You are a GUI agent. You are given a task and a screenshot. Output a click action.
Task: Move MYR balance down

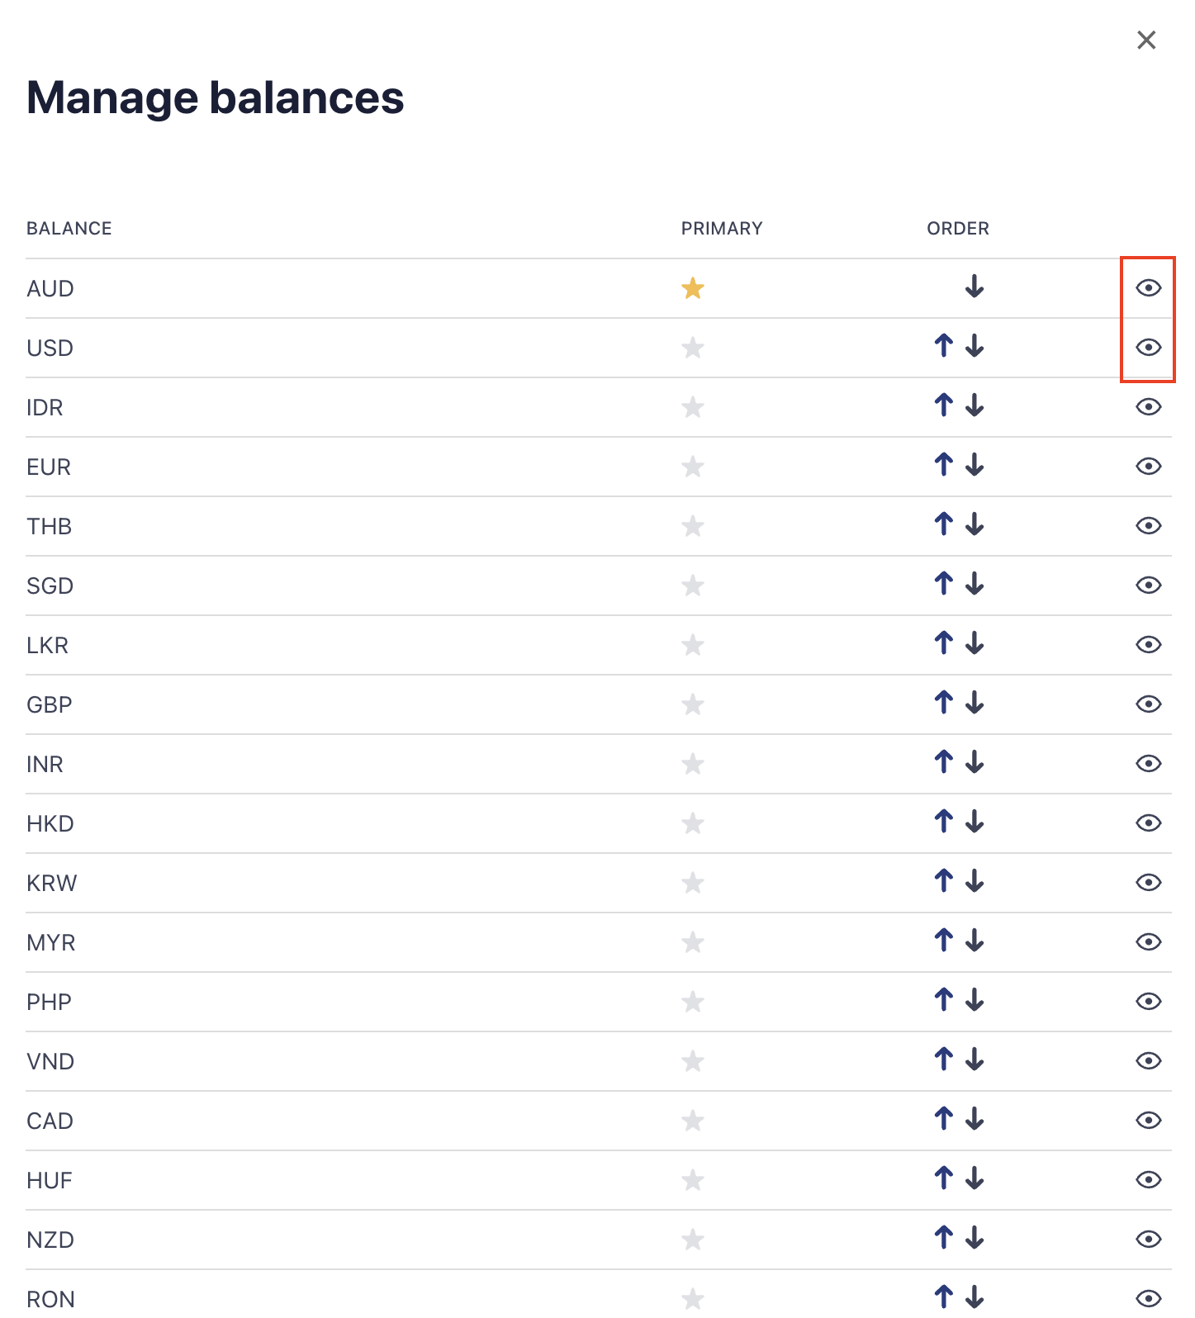click(974, 941)
